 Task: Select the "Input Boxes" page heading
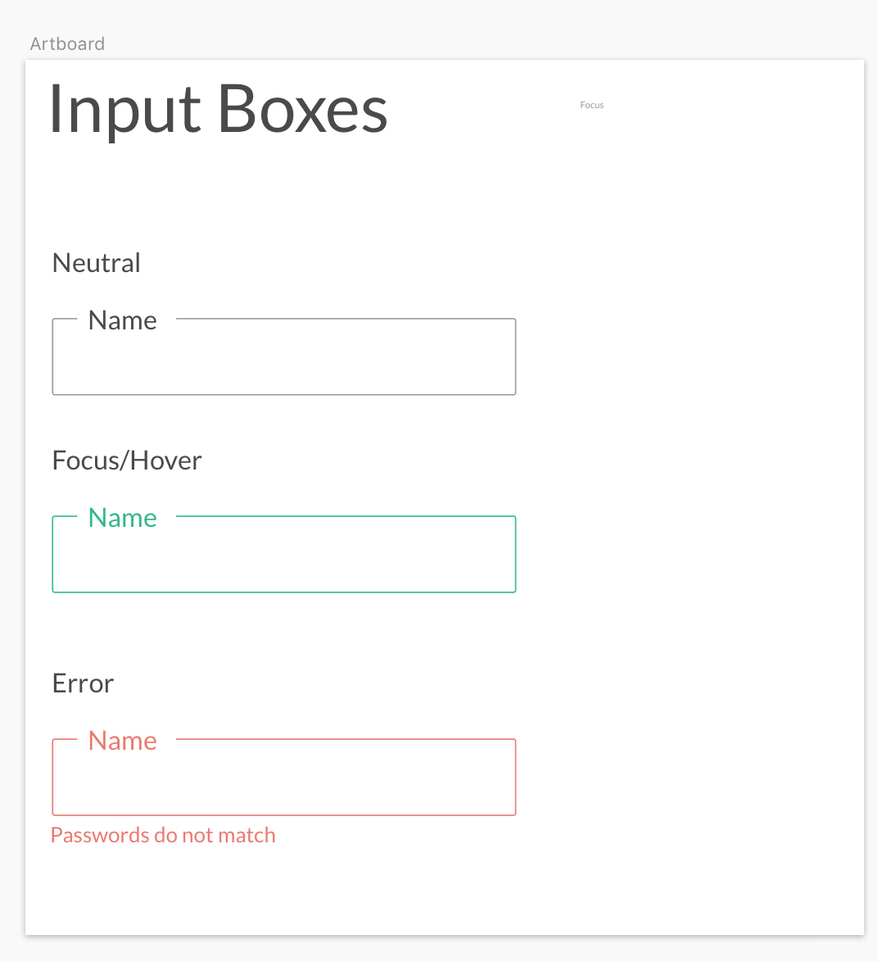click(x=217, y=111)
